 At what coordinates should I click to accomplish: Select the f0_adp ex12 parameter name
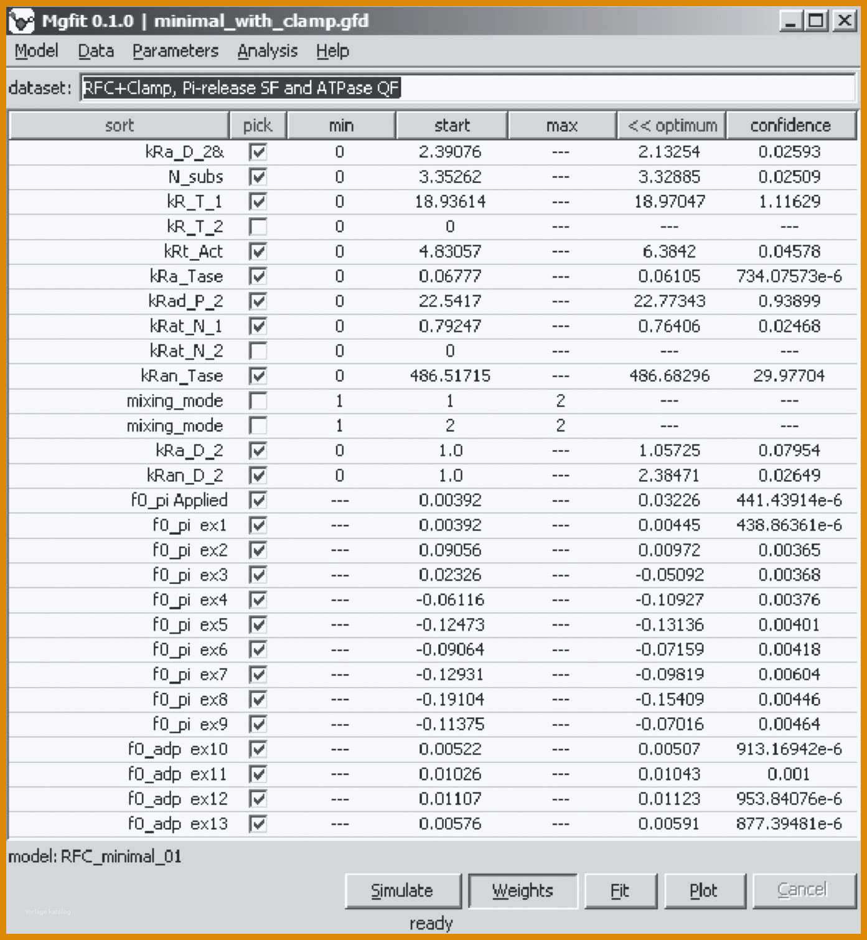pyautogui.click(x=178, y=799)
